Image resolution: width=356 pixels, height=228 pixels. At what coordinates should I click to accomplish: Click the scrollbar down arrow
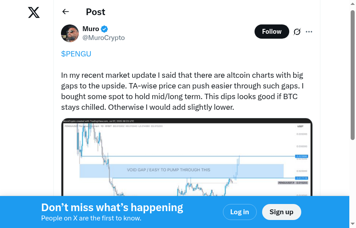tap(353, 224)
